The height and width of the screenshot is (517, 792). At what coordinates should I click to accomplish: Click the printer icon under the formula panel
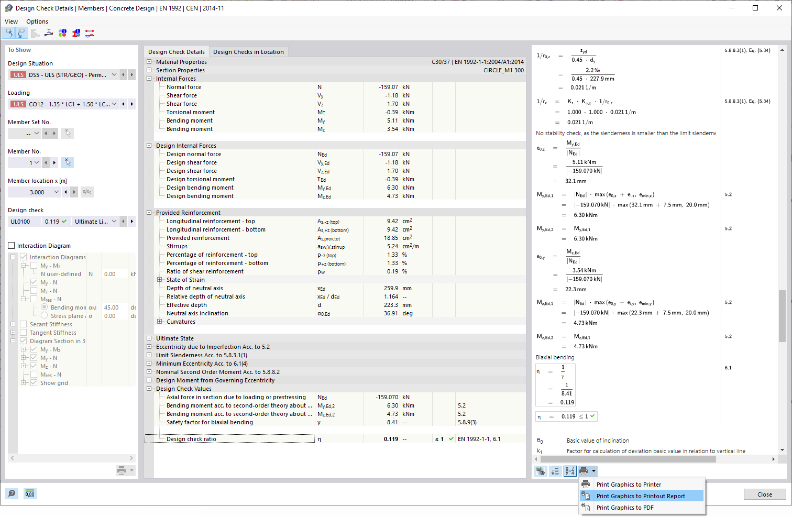click(584, 471)
